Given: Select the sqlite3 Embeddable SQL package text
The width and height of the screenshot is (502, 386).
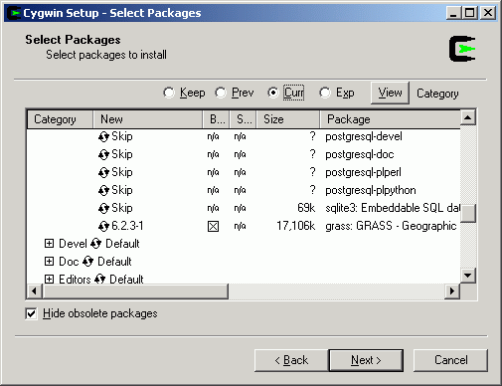Looking at the screenshot, I should click(393, 208).
